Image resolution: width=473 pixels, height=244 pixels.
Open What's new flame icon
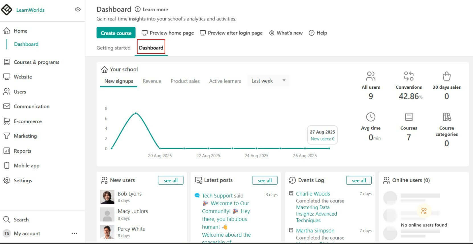coord(272,33)
